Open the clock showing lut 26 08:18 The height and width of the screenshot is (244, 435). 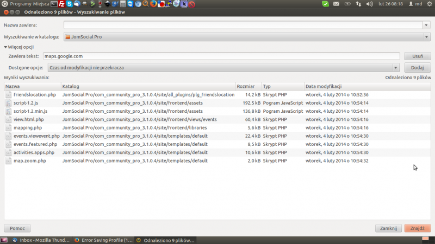(390, 4)
